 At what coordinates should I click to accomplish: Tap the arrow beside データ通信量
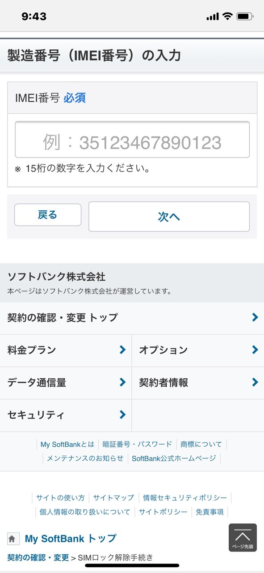(123, 382)
